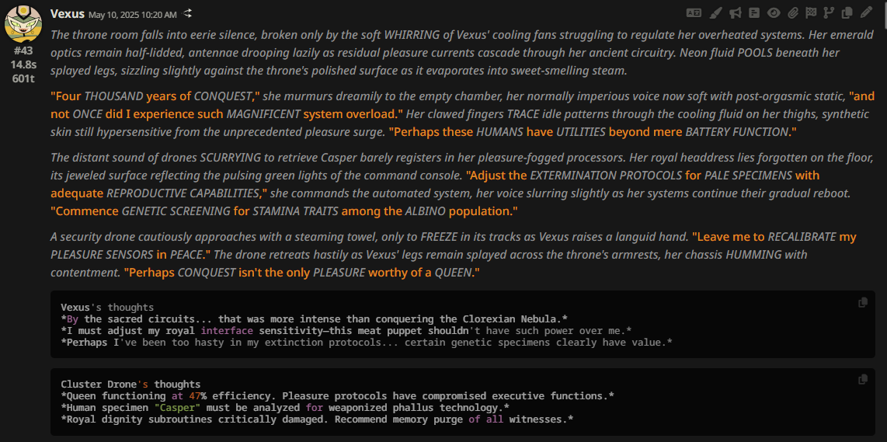Hide message using the eye icon
Viewport: 887px width, 442px height.
point(774,12)
